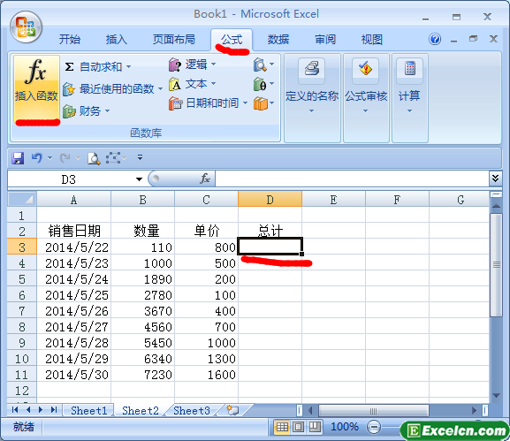Open the Insert Function fx button

click(x=36, y=87)
